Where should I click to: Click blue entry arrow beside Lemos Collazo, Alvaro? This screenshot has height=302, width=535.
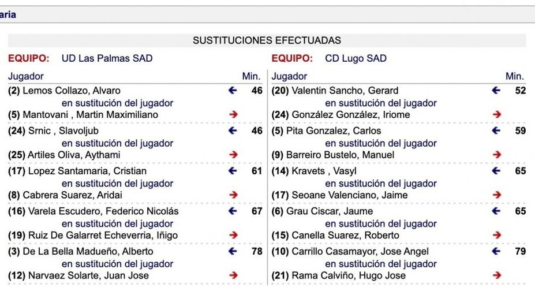pos(233,91)
